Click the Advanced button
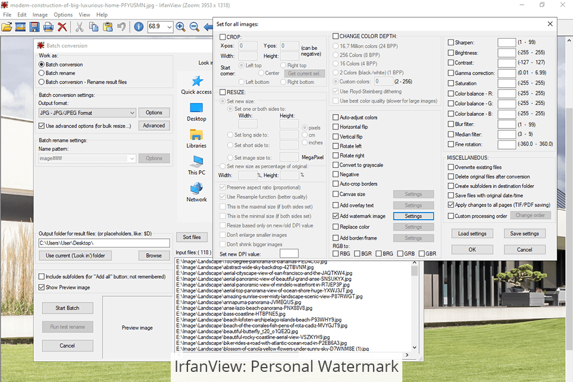The width and height of the screenshot is (573, 382). coord(154,125)
